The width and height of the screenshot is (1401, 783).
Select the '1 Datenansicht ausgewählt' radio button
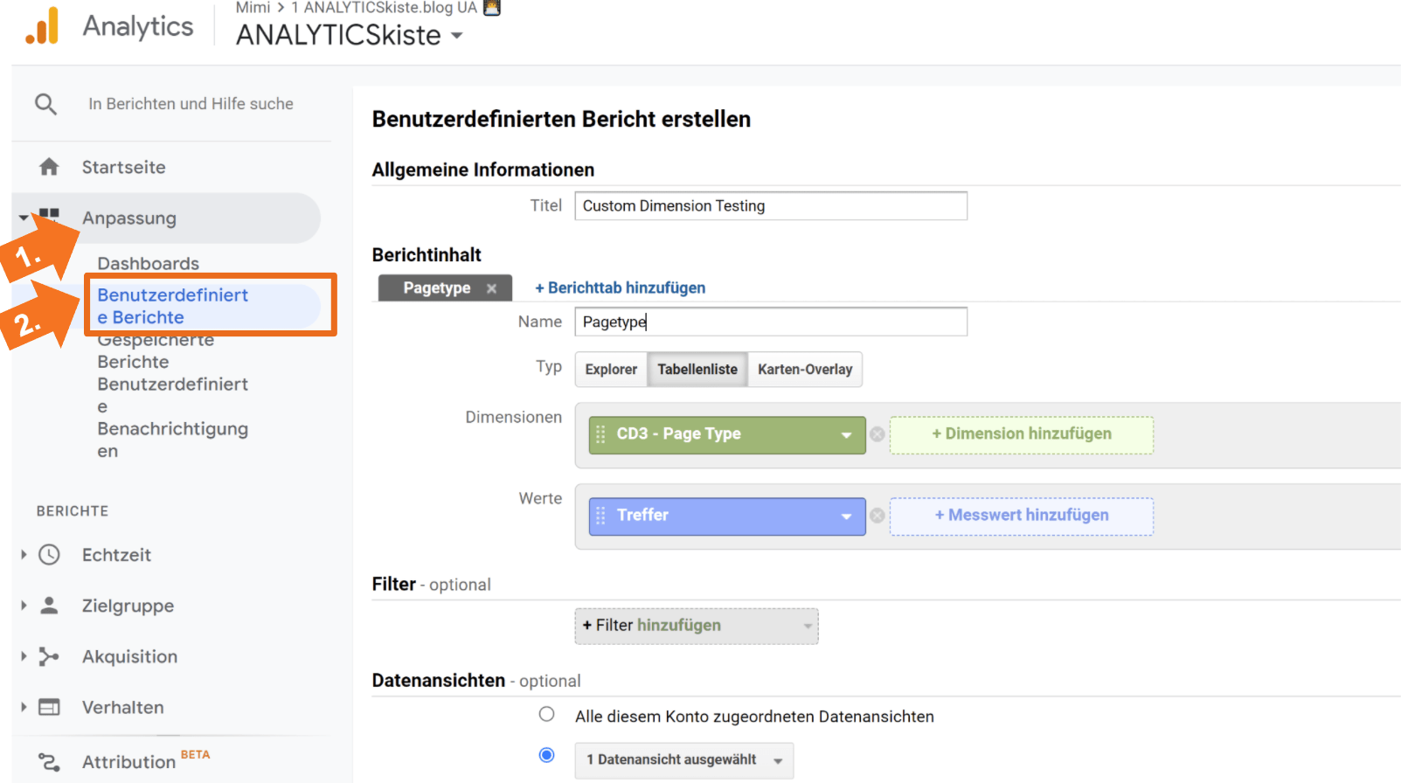point(546,755)
